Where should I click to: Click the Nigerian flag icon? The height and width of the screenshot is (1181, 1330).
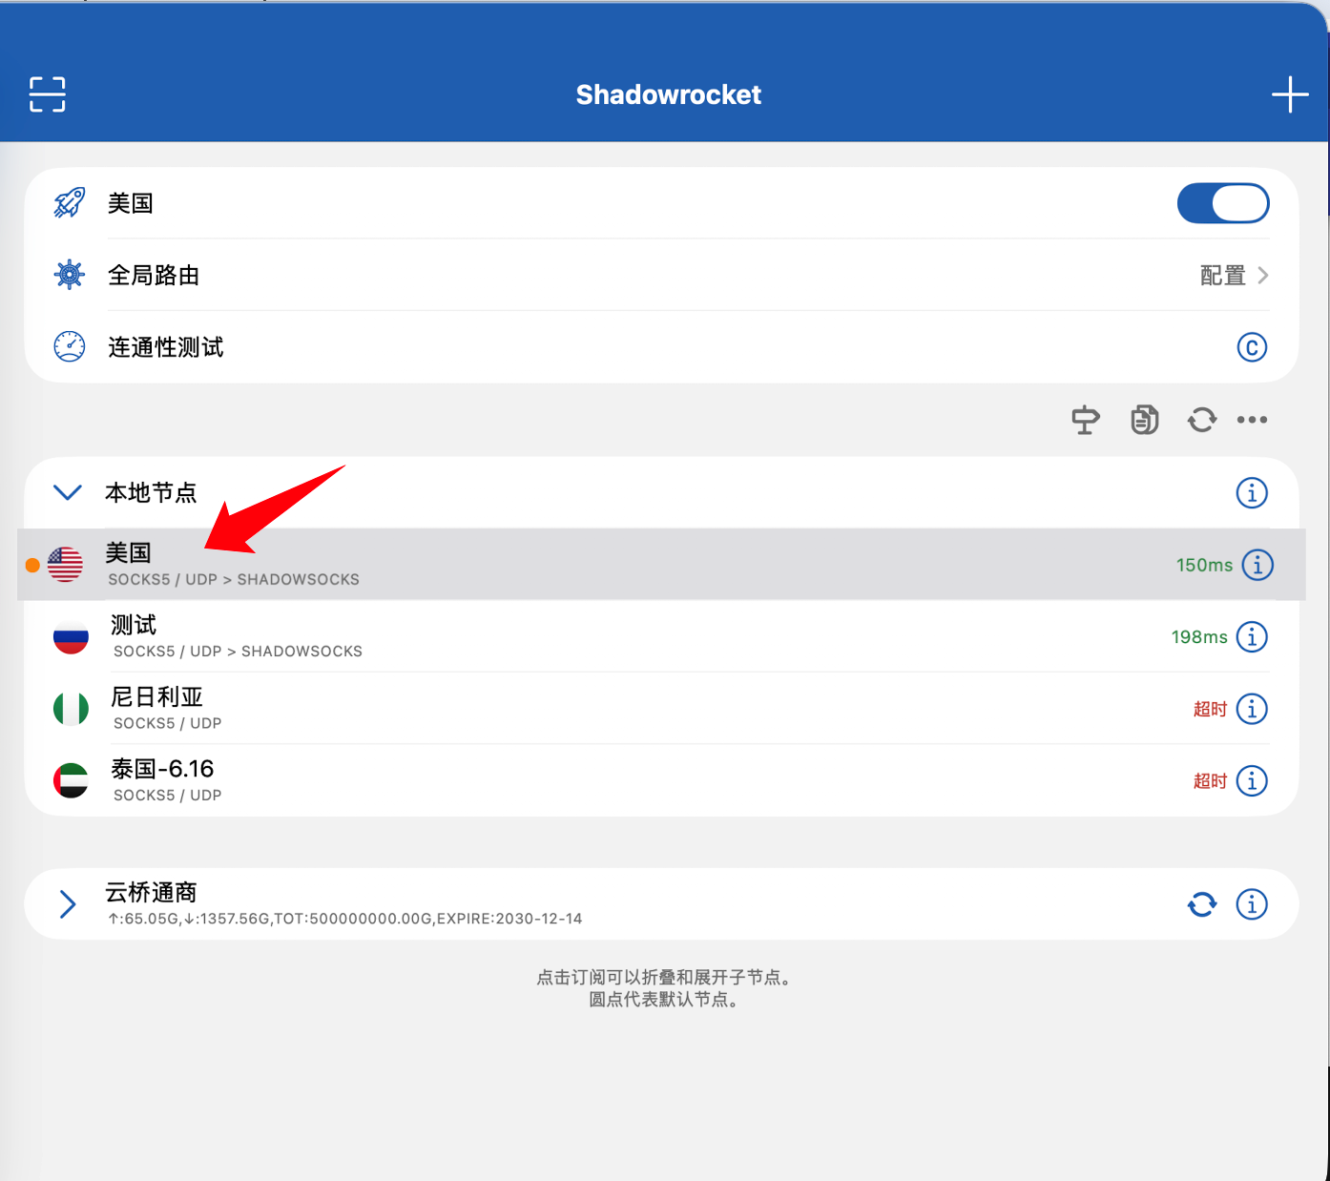point(71,709)
